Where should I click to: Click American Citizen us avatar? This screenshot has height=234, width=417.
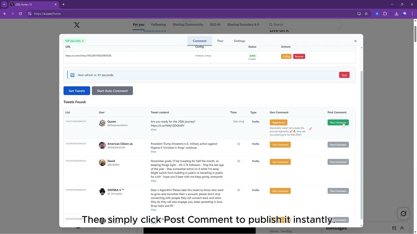click(102, 145)
